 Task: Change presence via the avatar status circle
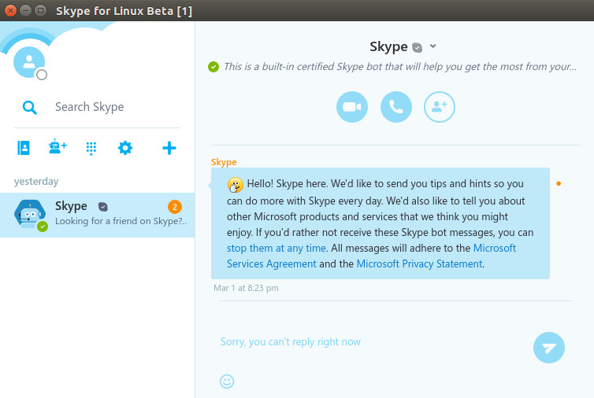point(42,75)
